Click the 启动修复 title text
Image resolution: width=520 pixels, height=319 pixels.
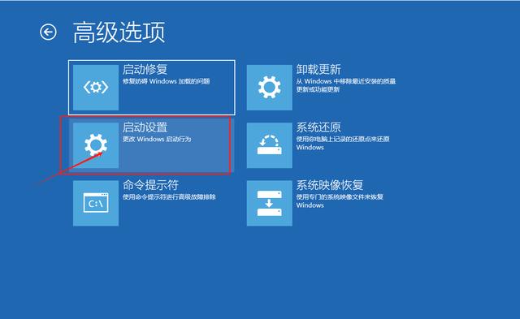145,70
